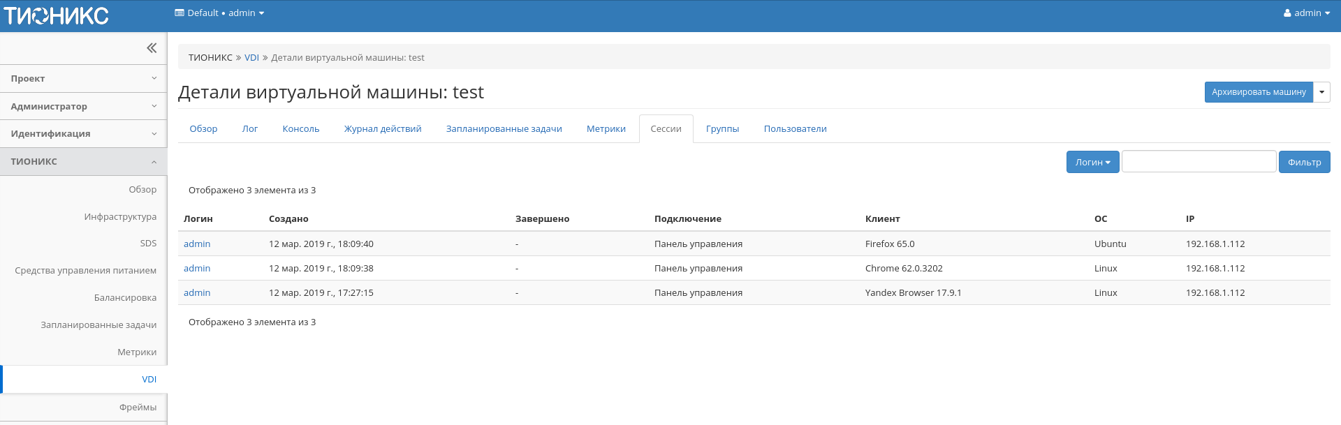Screen dimensions: 1341x425
Task: Collapse the ТИОНИКС sidebar section
Action: click(x=83, y=162)
